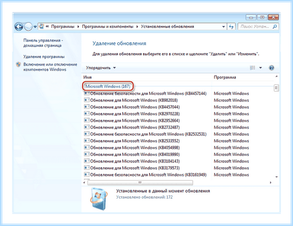Click into the search field Поиск
Image resolution: width=293 pixels, height=226 pixels.
coord(255,26)
